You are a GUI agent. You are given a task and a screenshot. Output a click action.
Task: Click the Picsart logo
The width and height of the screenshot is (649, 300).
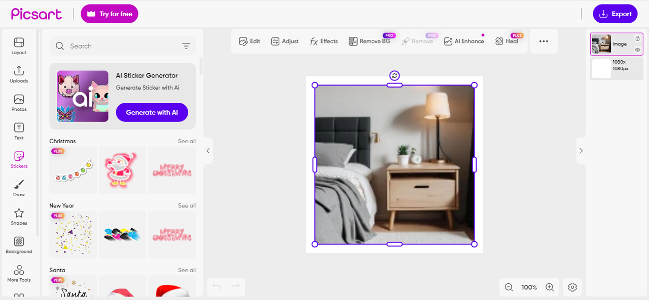click(x=37, y=14)
